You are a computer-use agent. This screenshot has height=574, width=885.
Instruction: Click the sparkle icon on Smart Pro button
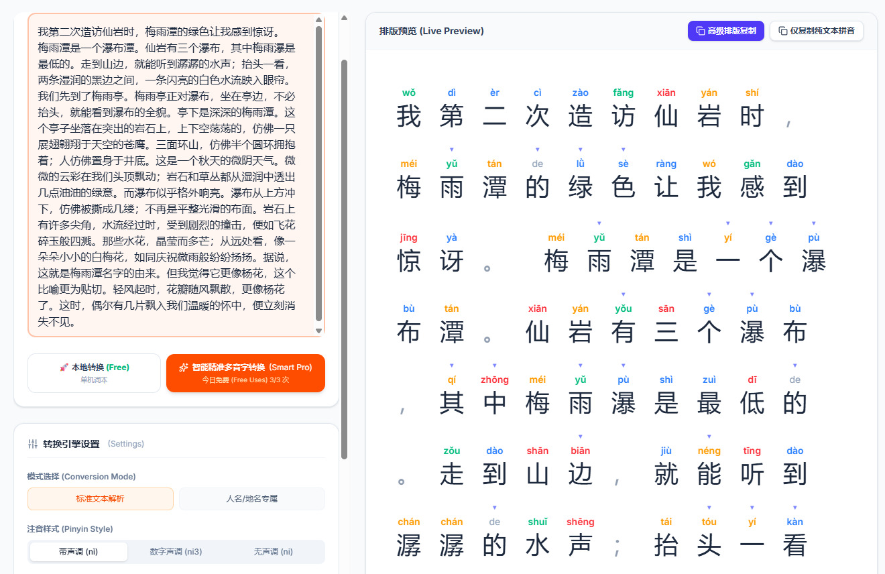coord(184,367)
